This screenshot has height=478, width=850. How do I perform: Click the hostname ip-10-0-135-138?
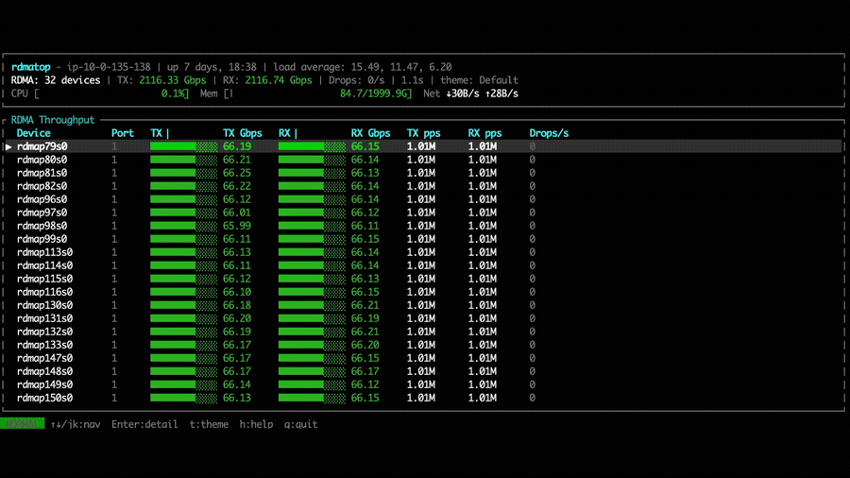(x=109, y=67)
